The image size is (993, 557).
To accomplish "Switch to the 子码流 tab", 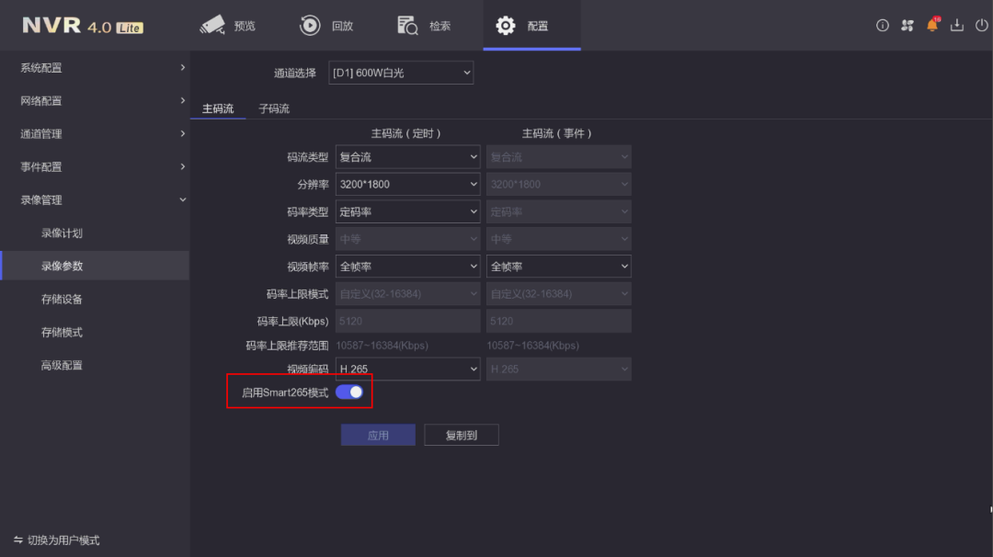I will point(274,108).
